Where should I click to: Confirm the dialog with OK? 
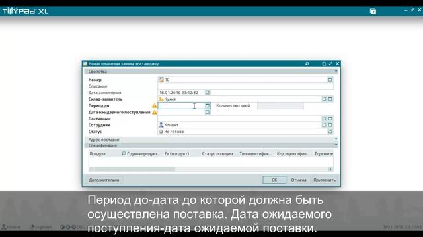click(274, 180)
